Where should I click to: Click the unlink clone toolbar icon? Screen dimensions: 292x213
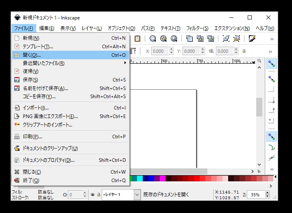tap(211, 39)
